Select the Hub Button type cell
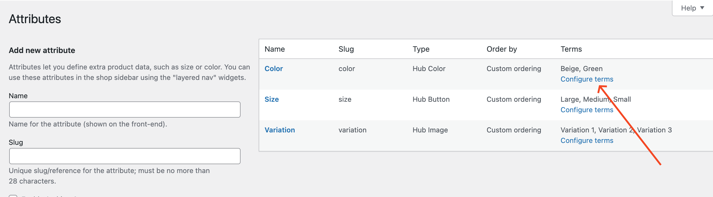This screenshot has width=713, height=197. (431, 99)
